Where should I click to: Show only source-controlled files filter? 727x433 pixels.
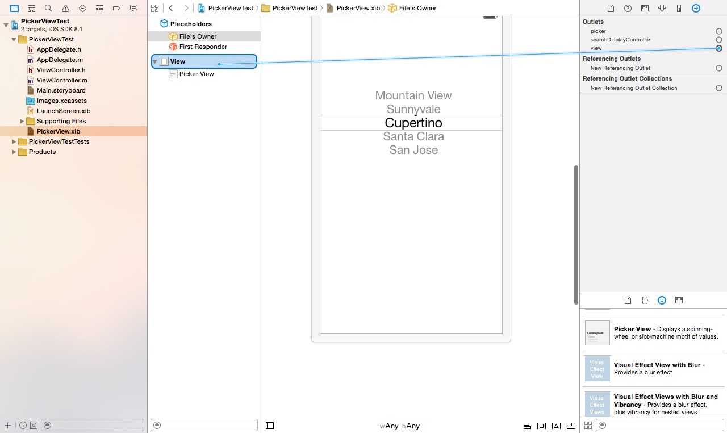(x=34, y=425)
